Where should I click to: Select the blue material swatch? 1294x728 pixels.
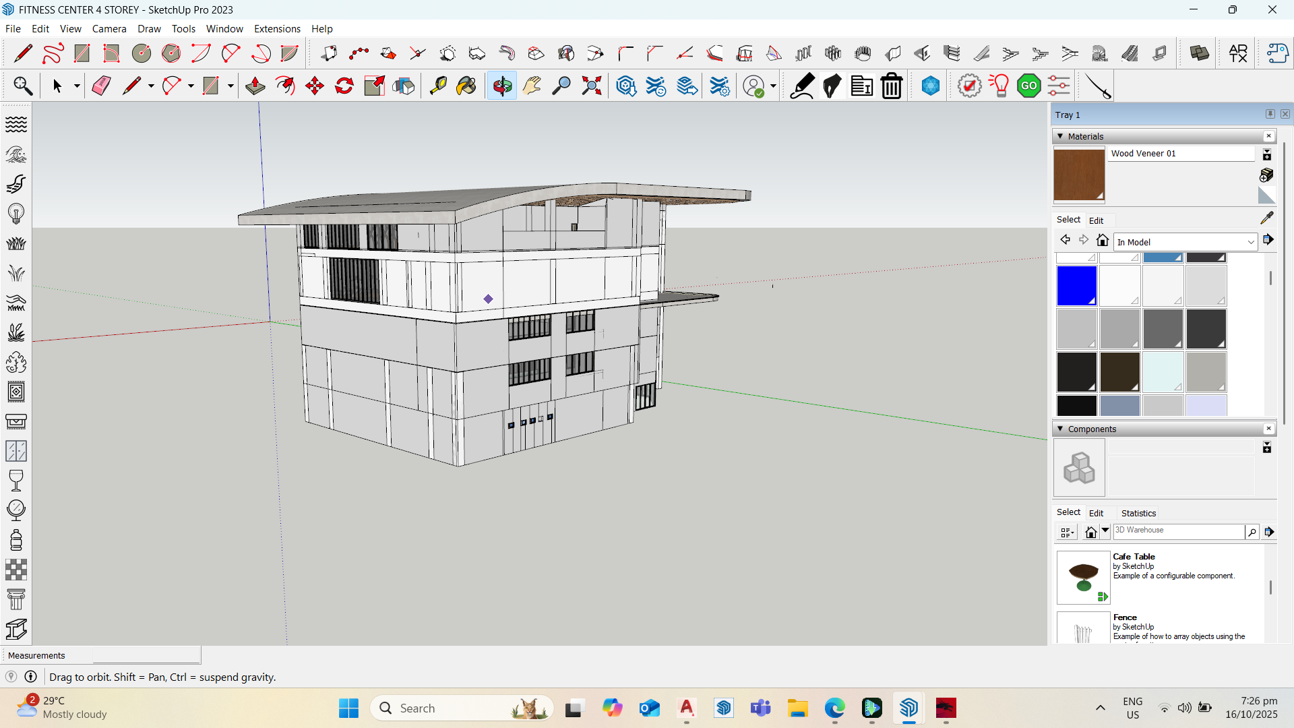pos(1076,285)
